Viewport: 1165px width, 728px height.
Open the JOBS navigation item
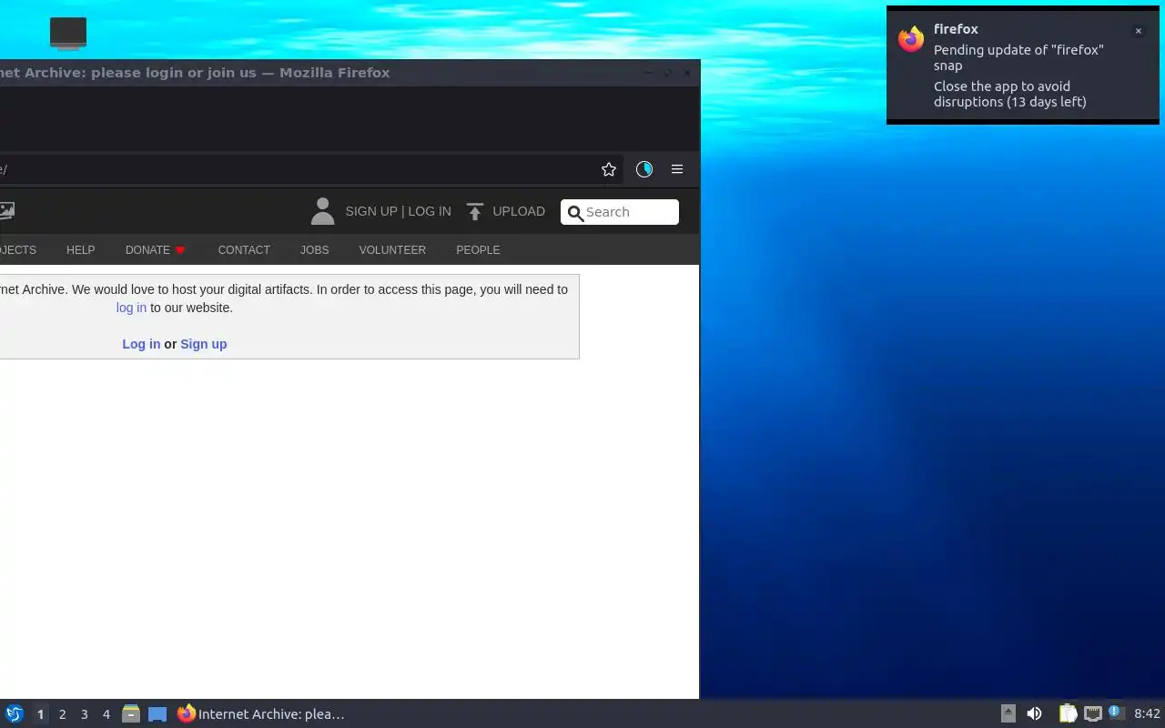[314, 250]
